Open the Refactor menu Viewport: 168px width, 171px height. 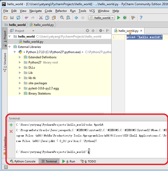pyautogui.click(x=61, y=11)
